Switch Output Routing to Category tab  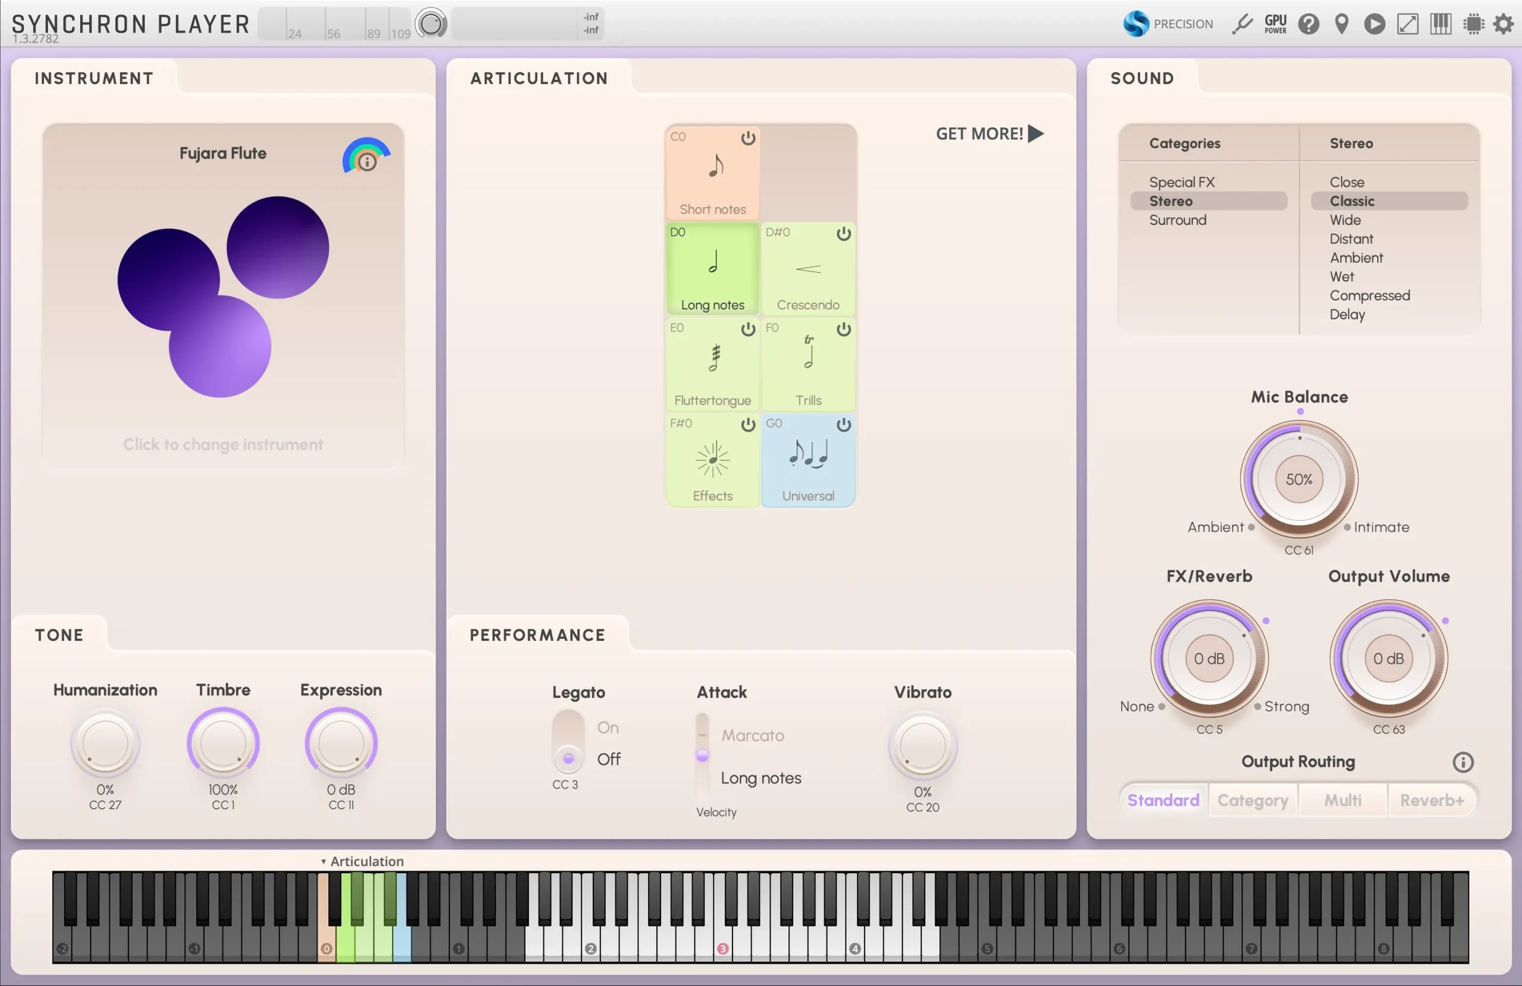(1252, 800)
